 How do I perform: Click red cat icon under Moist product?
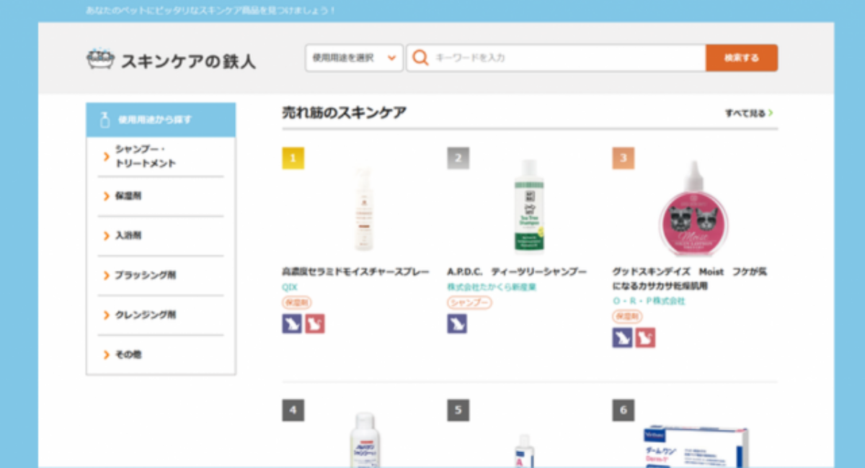click(x=645, y=338)
